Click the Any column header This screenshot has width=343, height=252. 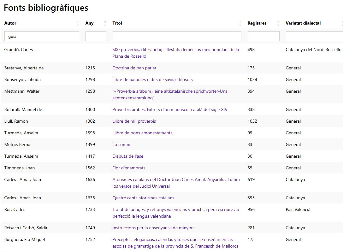(90, 23)
